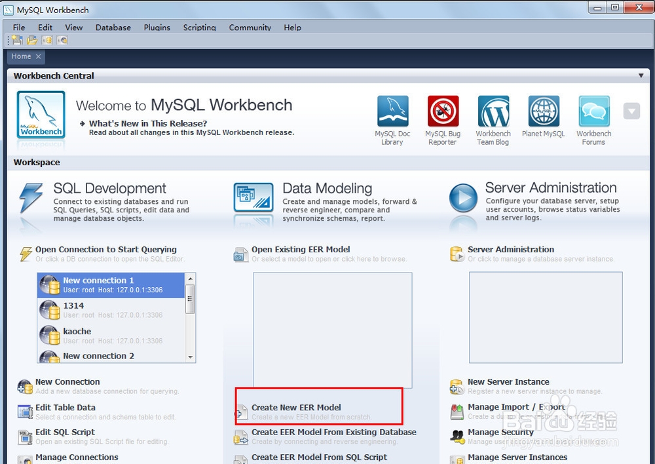Screen dimensions: 655x464
Task: Click Create EER Model From SQL Script link
Action: pos(319,457)
